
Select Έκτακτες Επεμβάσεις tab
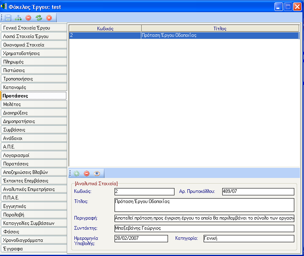[x=34, y=181]
